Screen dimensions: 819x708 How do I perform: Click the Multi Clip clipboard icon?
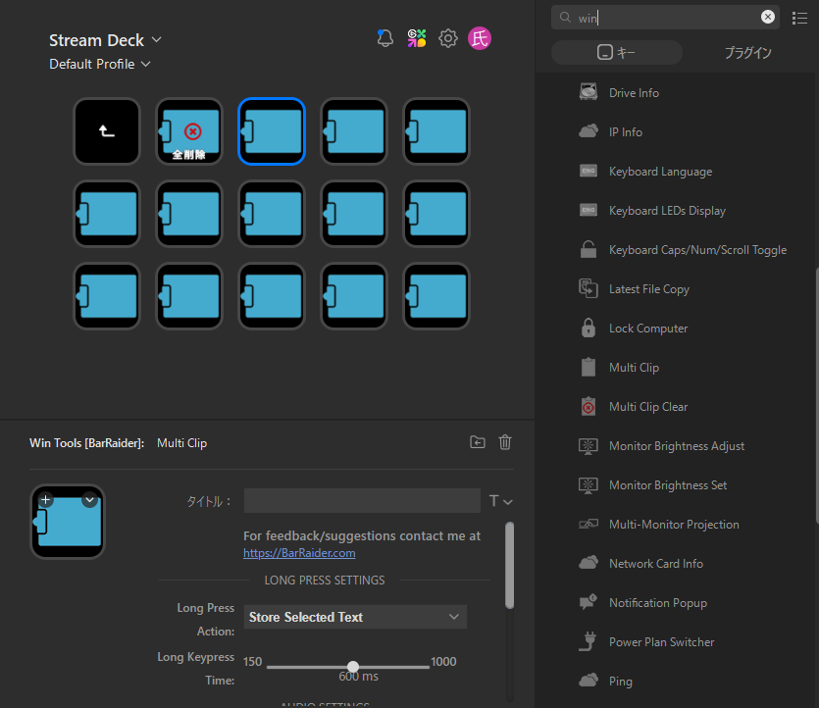589,367
